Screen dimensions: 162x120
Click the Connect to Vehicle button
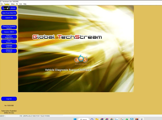tap(9, 8)
